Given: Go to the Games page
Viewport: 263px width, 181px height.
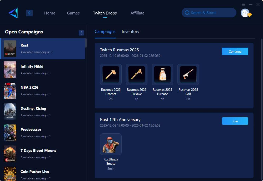Looking at the screenshot, I should point(73,13).
